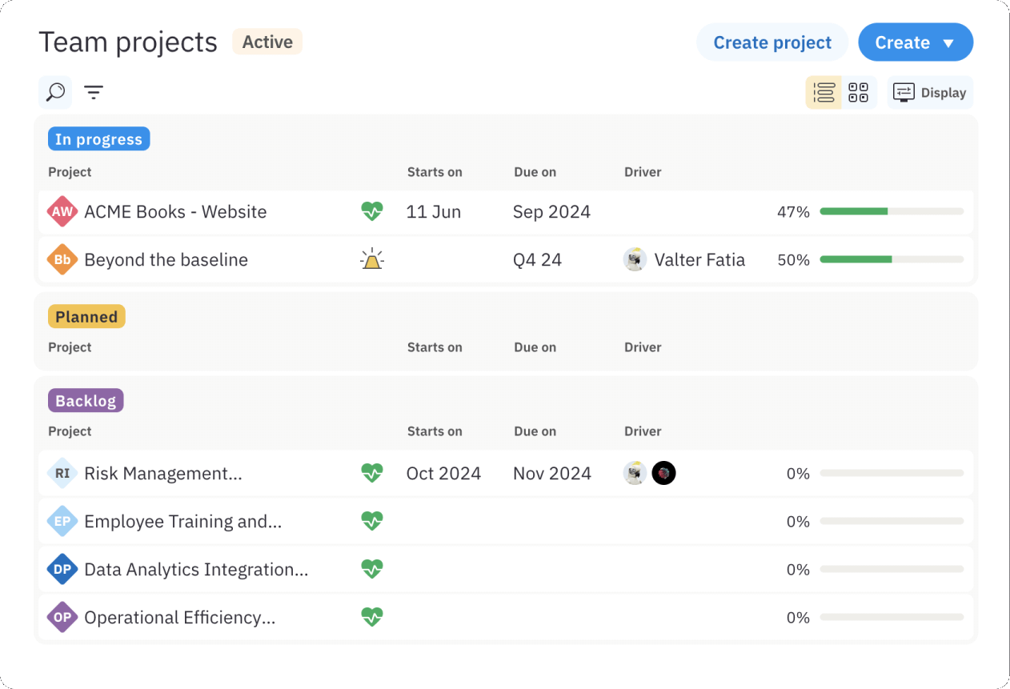Open the Display settings button
This screenshot has width=1010, height=689.
tap(930, 92)
